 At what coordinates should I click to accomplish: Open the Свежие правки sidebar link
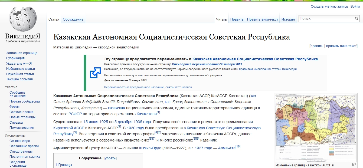pos(21,112)
